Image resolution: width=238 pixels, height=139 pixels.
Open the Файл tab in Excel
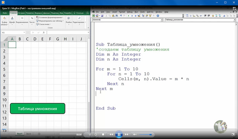pos(5,13)
